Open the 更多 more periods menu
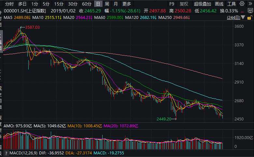The width and height of the screenshot is (254, 157). pyautogui.click(x=127, y=4)
